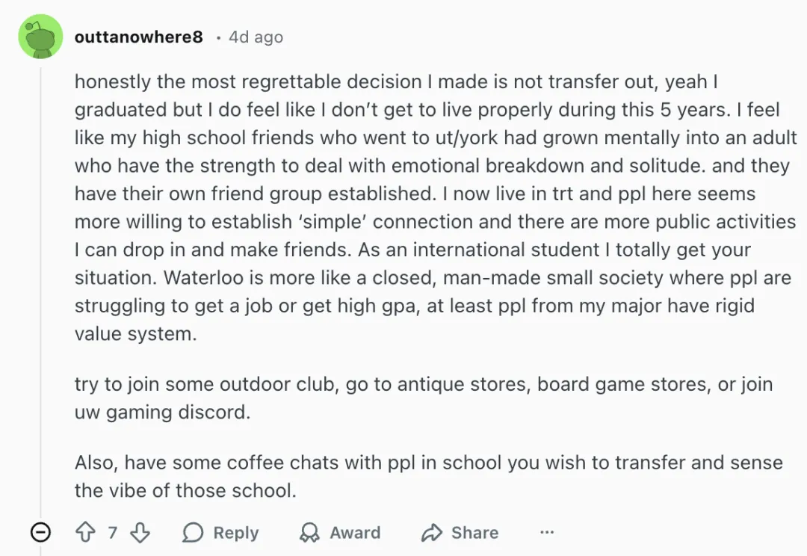
Task: Upvote the comment by outtanowhere8
Action: coord(86,532)
